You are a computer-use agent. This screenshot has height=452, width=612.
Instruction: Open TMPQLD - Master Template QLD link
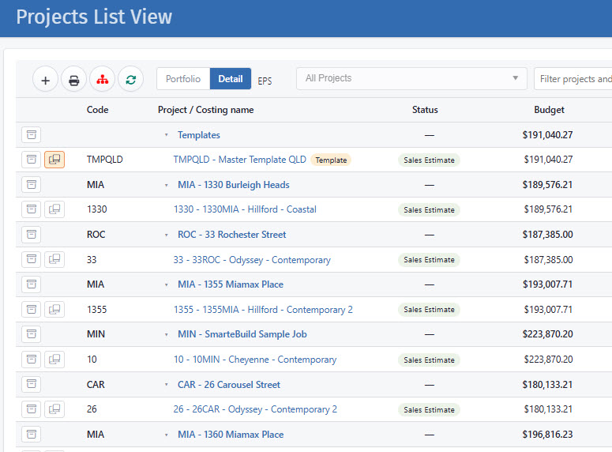239,160
